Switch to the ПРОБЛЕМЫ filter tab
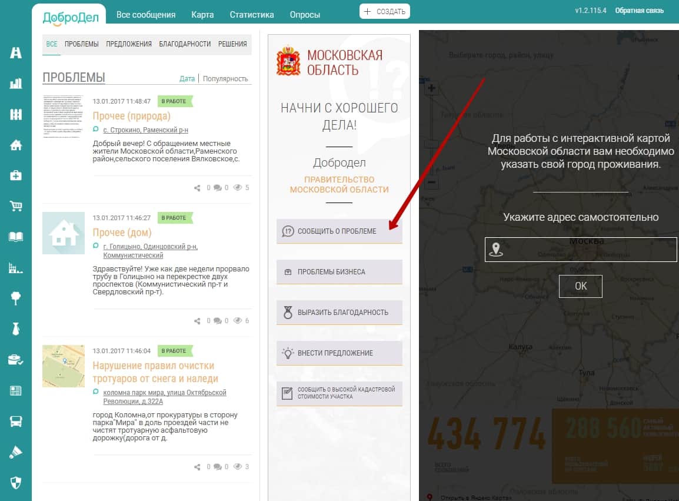Image resolution: width=679 pixels, height=501 pixels. [x=81, y=44]
